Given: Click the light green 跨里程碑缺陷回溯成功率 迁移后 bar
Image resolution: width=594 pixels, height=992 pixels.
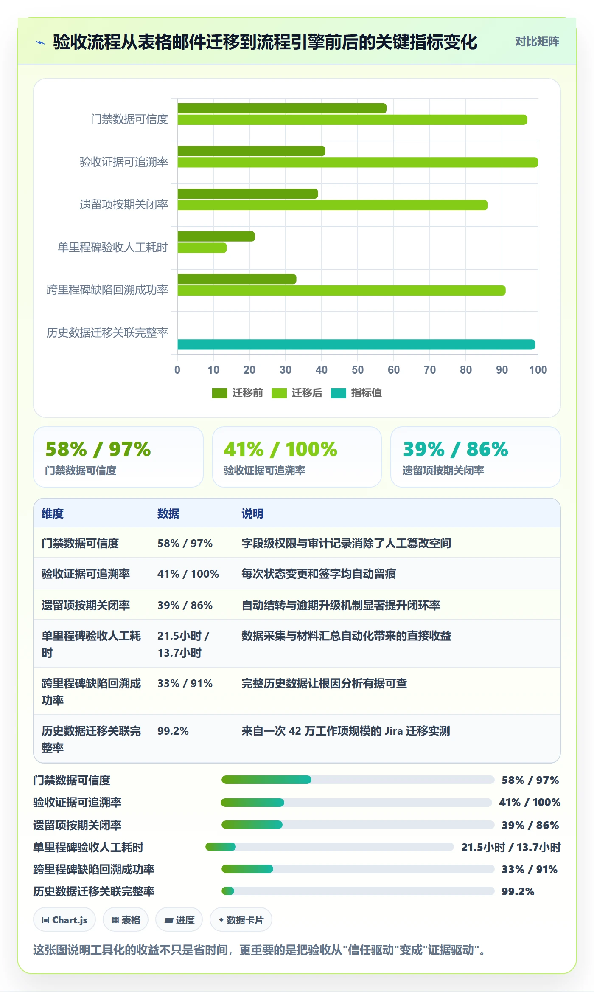Looking at the screenshot, I should (342, 290).
